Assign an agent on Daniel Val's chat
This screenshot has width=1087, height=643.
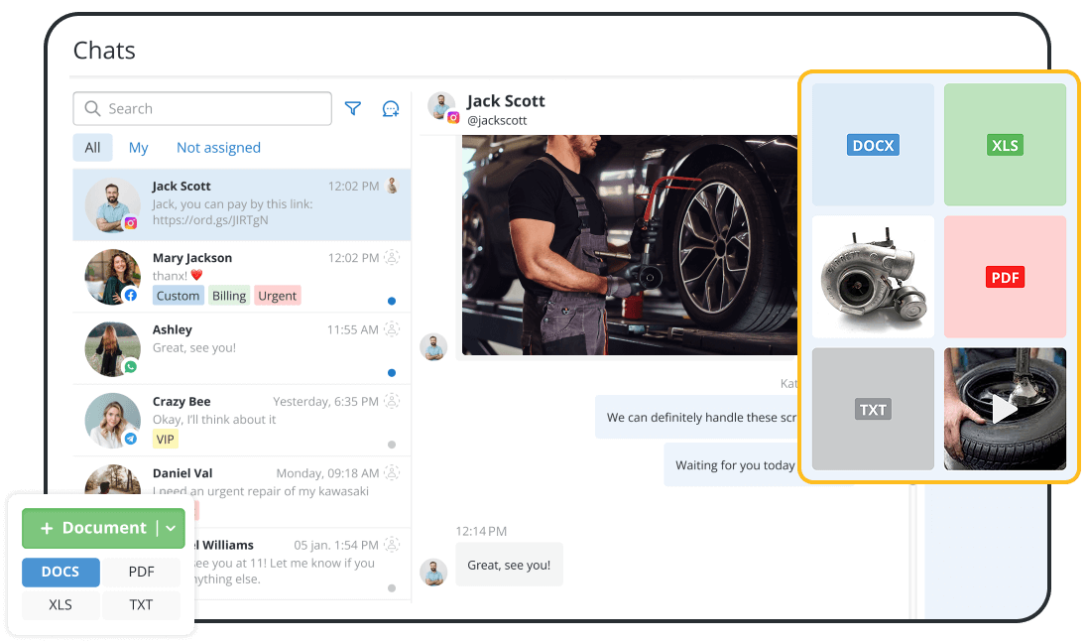pos(392,473)
